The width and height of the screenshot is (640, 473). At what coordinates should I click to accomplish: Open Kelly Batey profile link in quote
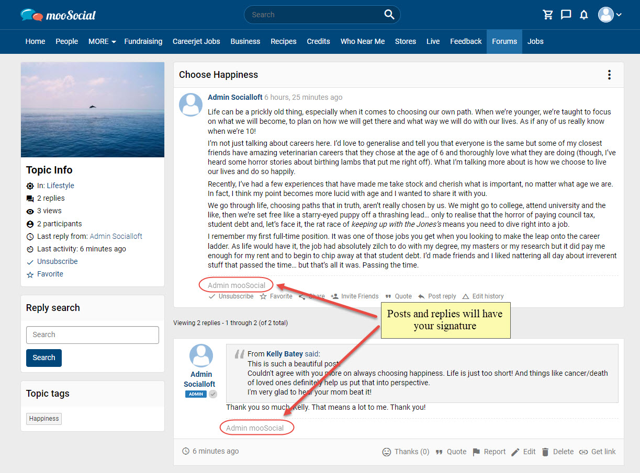[285, 354]
